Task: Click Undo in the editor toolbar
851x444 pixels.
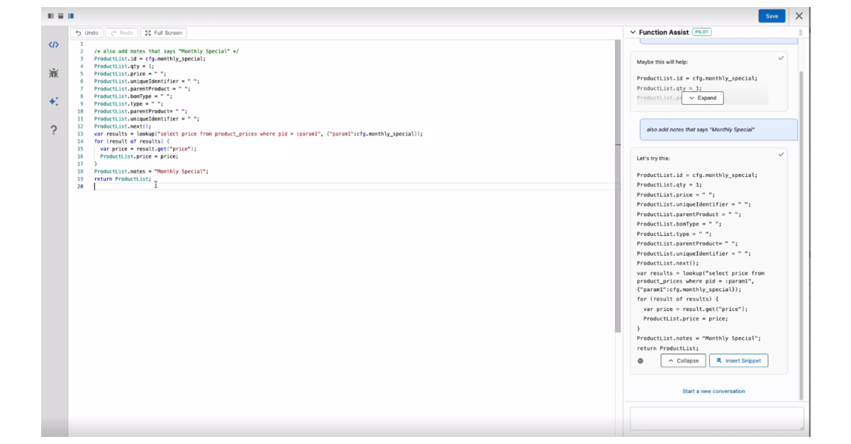Action: 87,33
